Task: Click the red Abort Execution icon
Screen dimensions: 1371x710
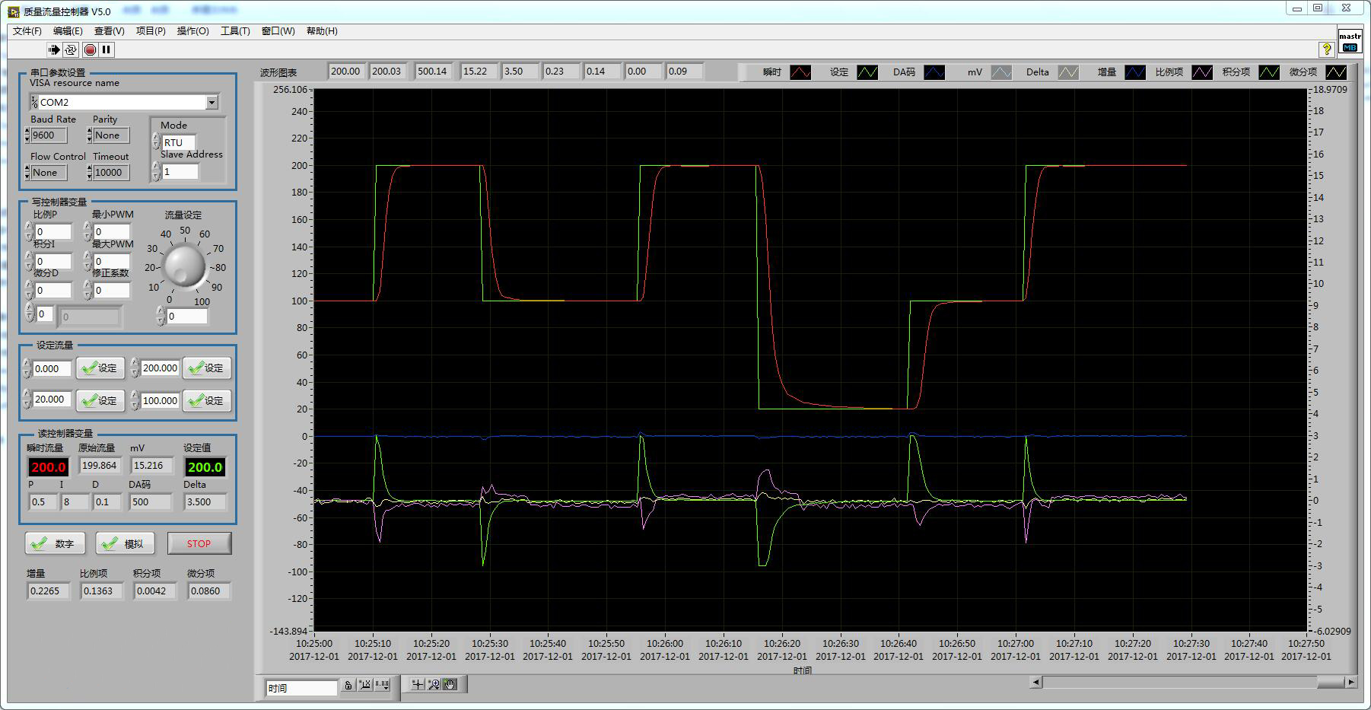Action: [90, 49]
